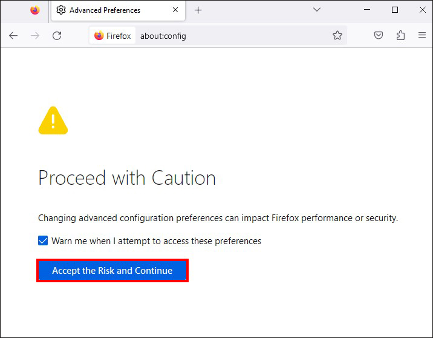Expand the List all tabs dropdown arrow
The height and width of the screenshot is (338, 433).
(316, 10)
